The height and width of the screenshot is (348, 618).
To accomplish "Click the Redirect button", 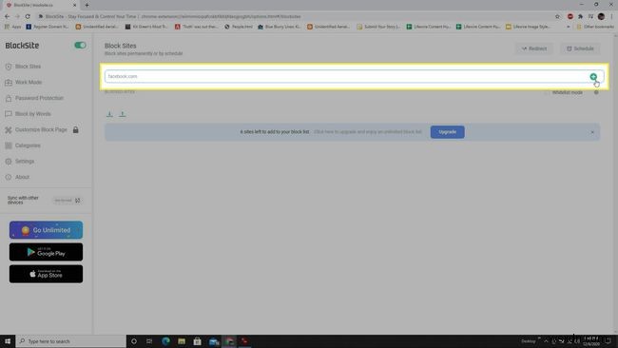I will pyautogui.click(x=534, y=48).
